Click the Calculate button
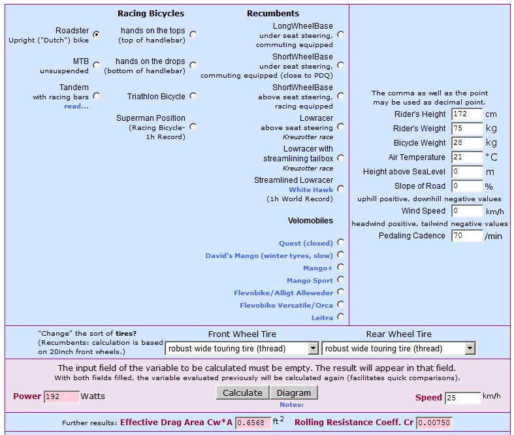514x435 pixels. [242, 393]
